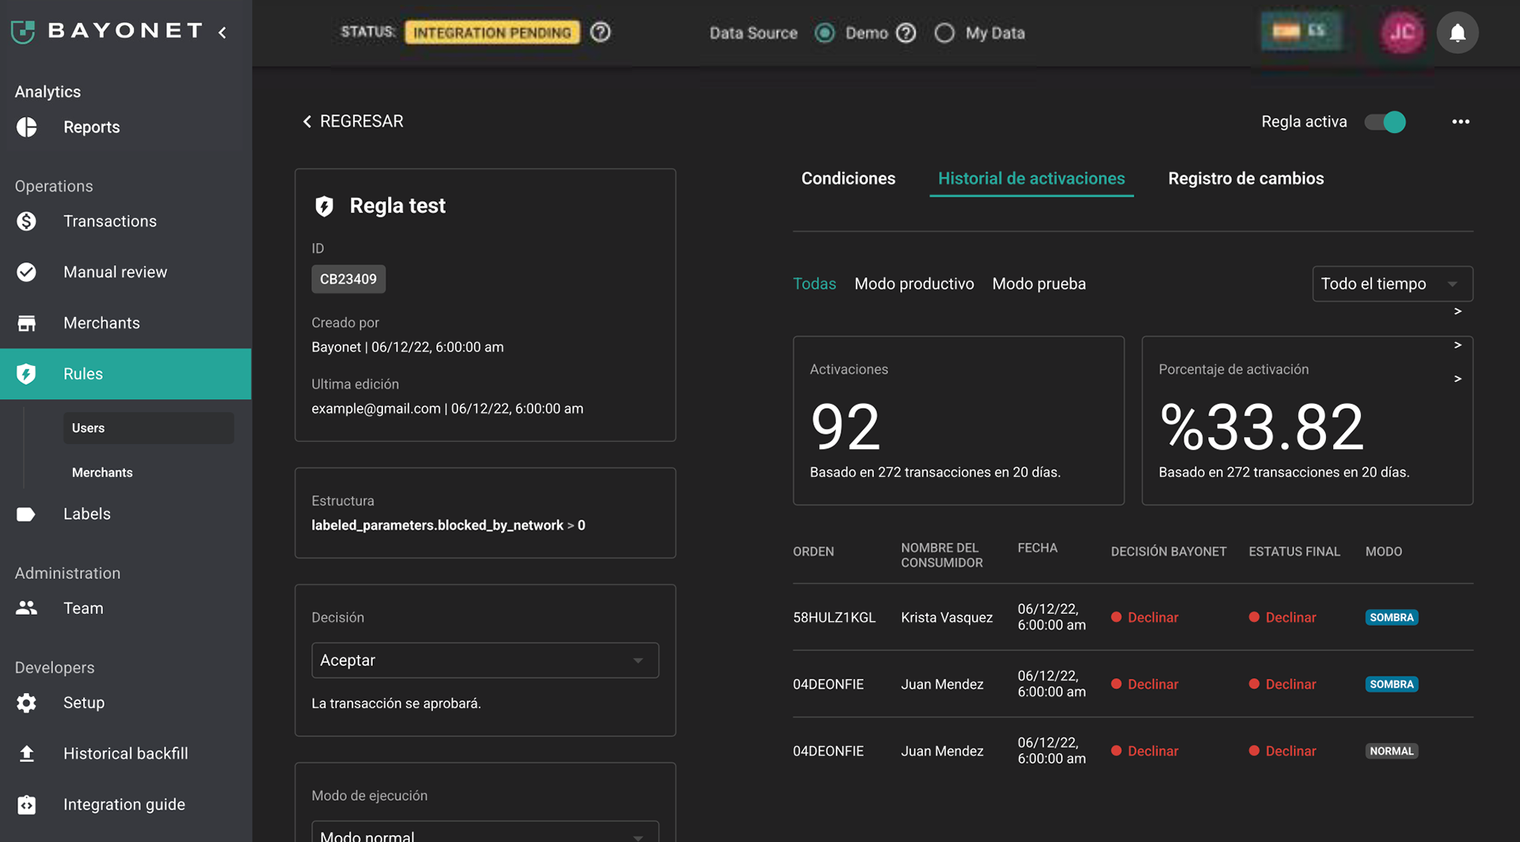Image resolution: width=1520 pixels, height=842 pixels.
Task: Filter activations by Todas
Action: (815, 284)
